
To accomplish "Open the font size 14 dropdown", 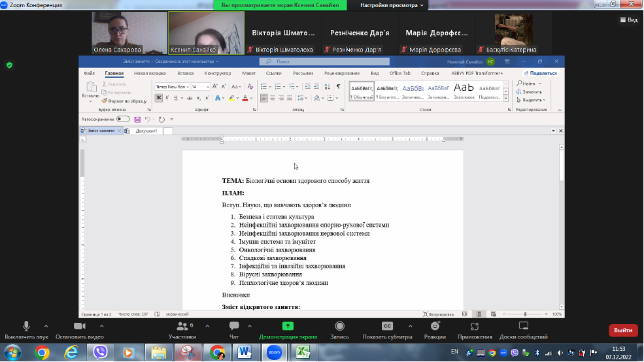I will pos(208,86).
